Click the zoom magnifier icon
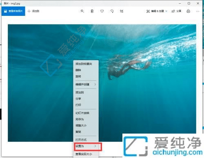Viewport: 204px width, 158px height. (82, 11)
